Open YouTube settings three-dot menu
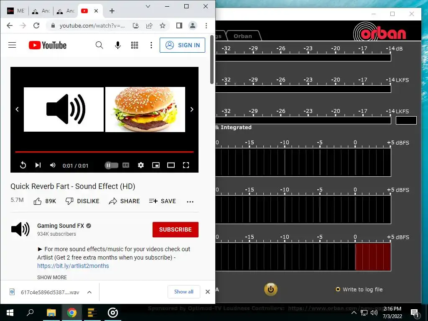428x321 pixels. tap(151, 45)
